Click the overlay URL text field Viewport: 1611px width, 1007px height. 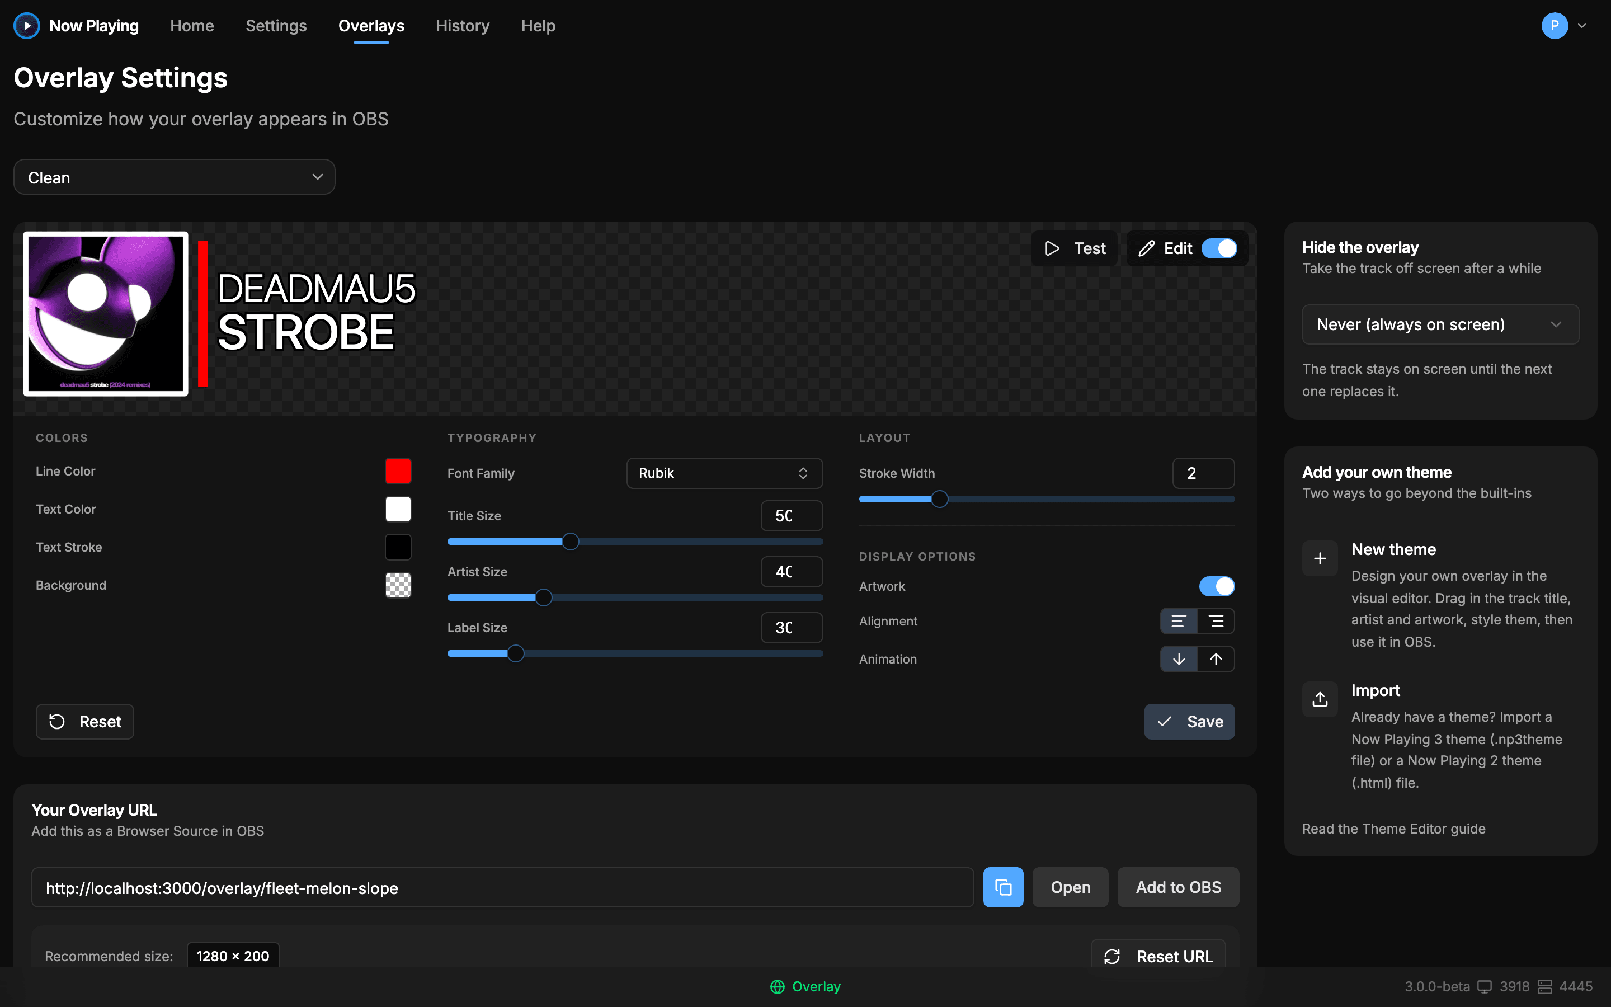click(x=503, y=887)
